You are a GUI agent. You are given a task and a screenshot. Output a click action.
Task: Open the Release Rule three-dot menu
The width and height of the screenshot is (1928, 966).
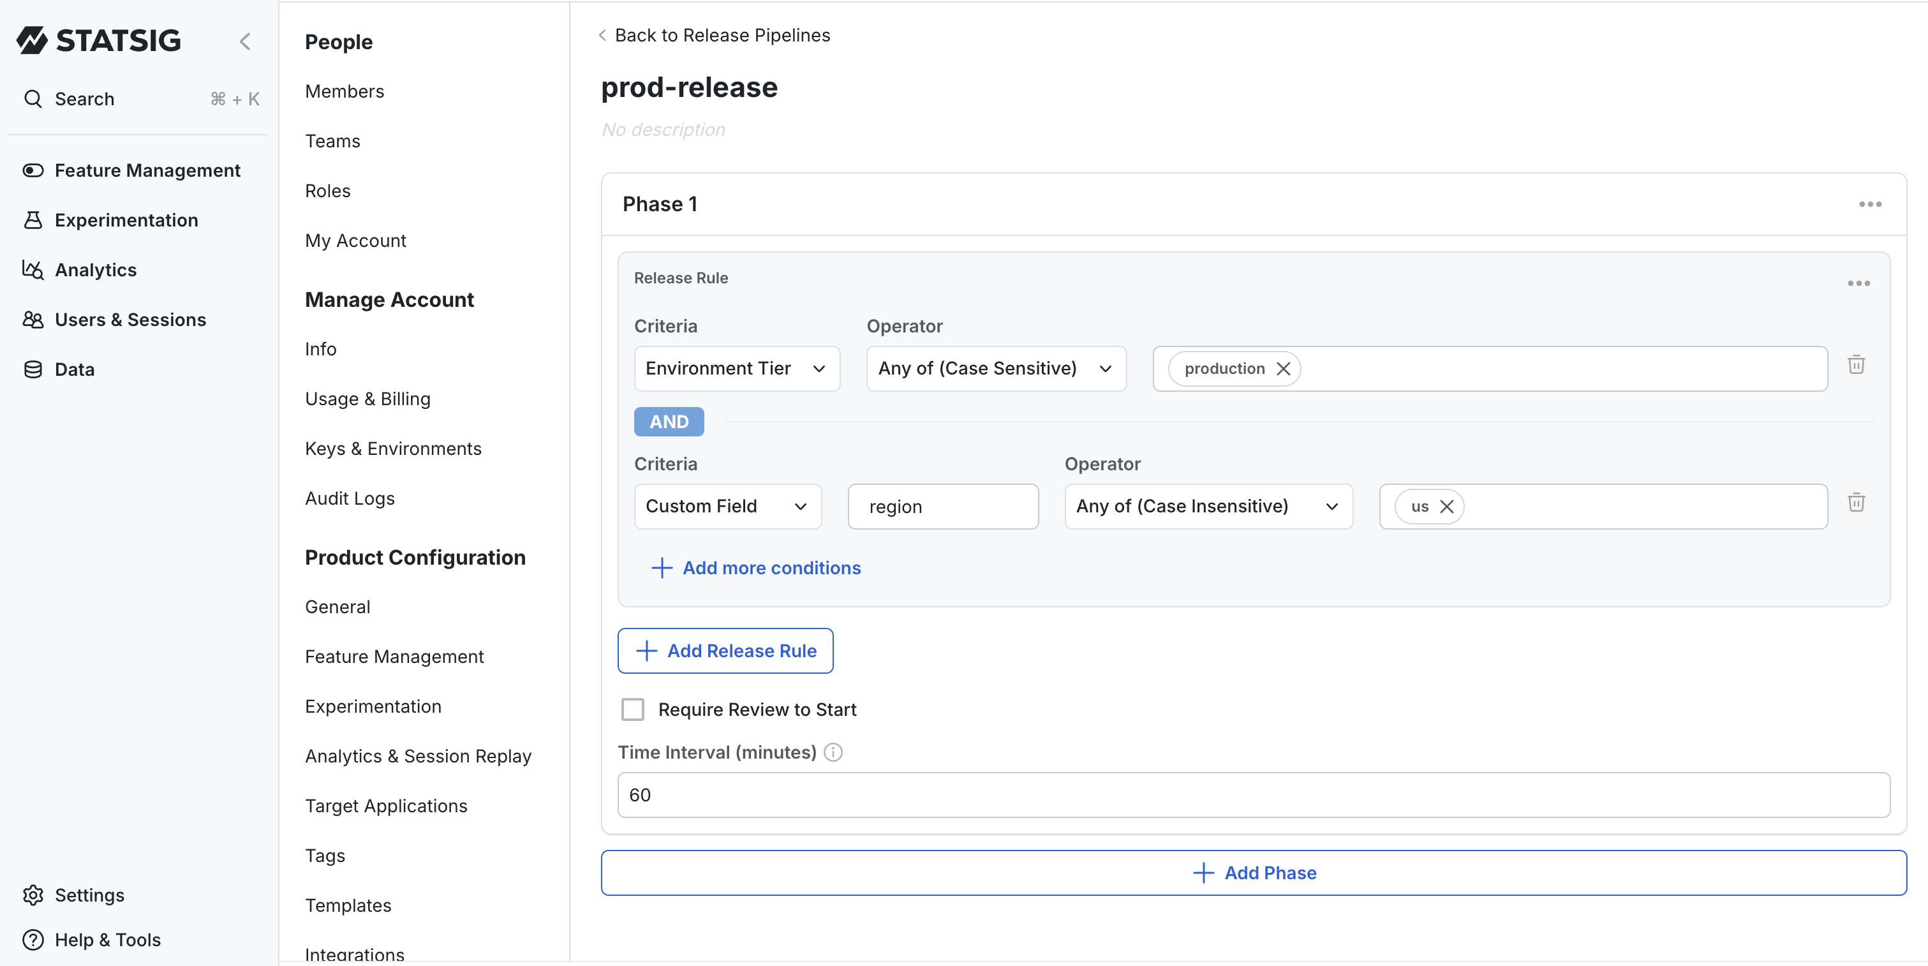(x=1858, y=283)
